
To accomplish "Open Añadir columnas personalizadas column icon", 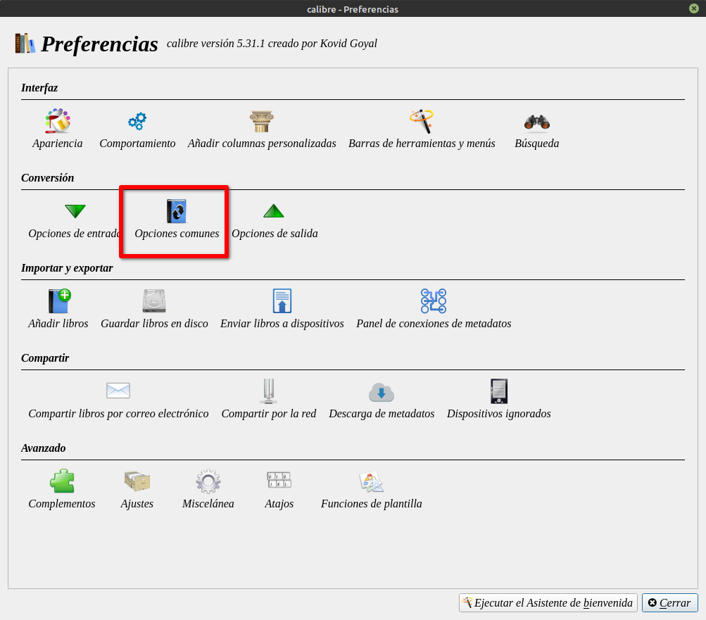I will click(x=262, y=120).
